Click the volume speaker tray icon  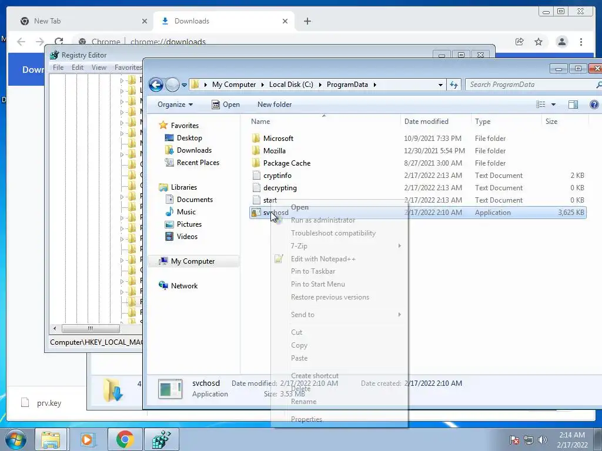pos(542,439)
